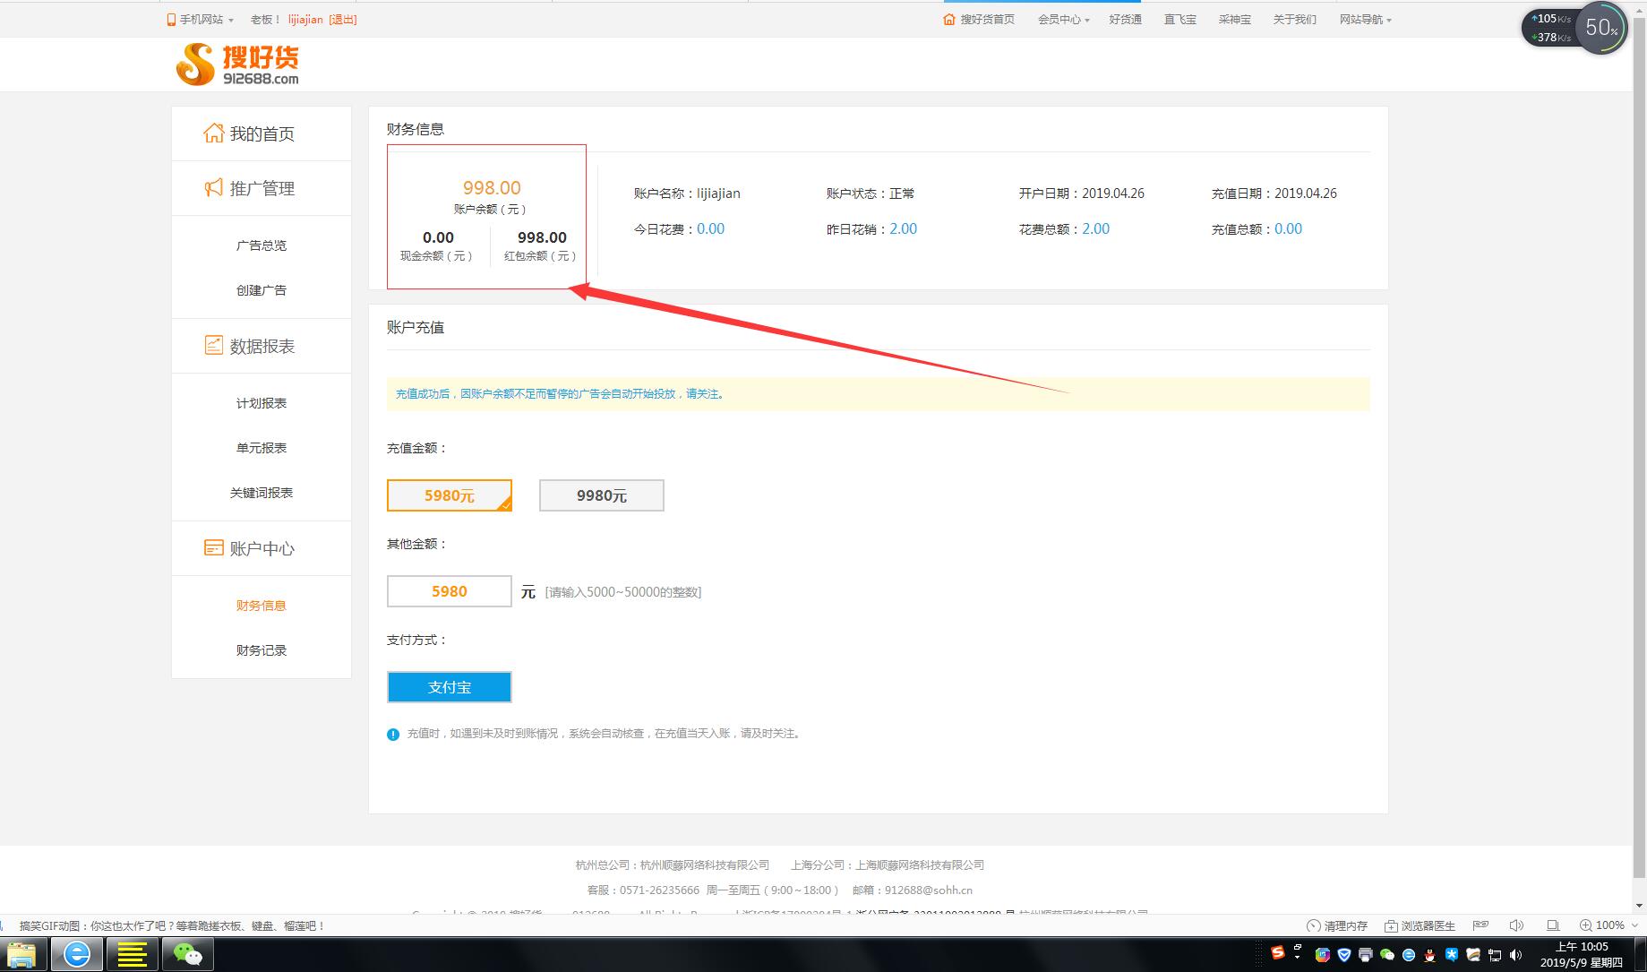The height and width of the screenshot is (972, 1647).
Task: Open 财务记录 in the sidebar
Action: [261, 650]
